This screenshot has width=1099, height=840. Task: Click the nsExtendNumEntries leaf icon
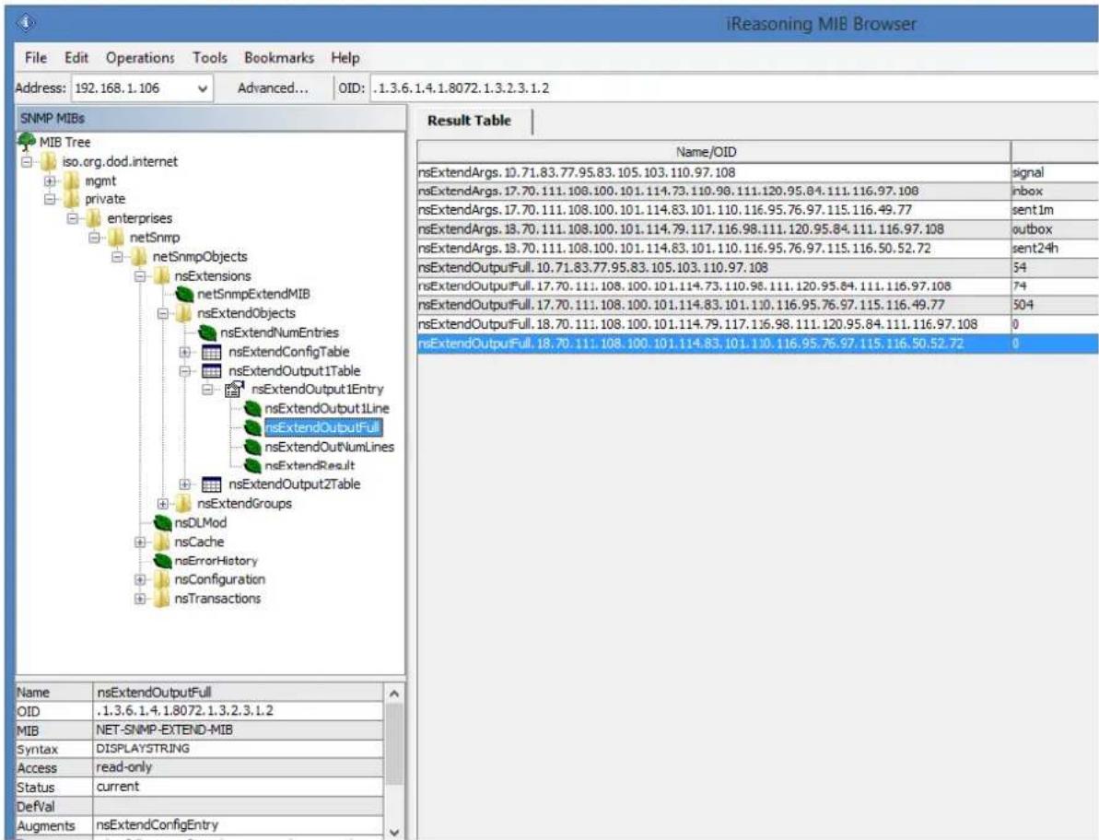207,332
